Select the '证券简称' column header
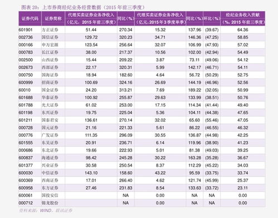The width and height of the screenshot is (278, 218). pyautogui.click(x=53, y=18)
